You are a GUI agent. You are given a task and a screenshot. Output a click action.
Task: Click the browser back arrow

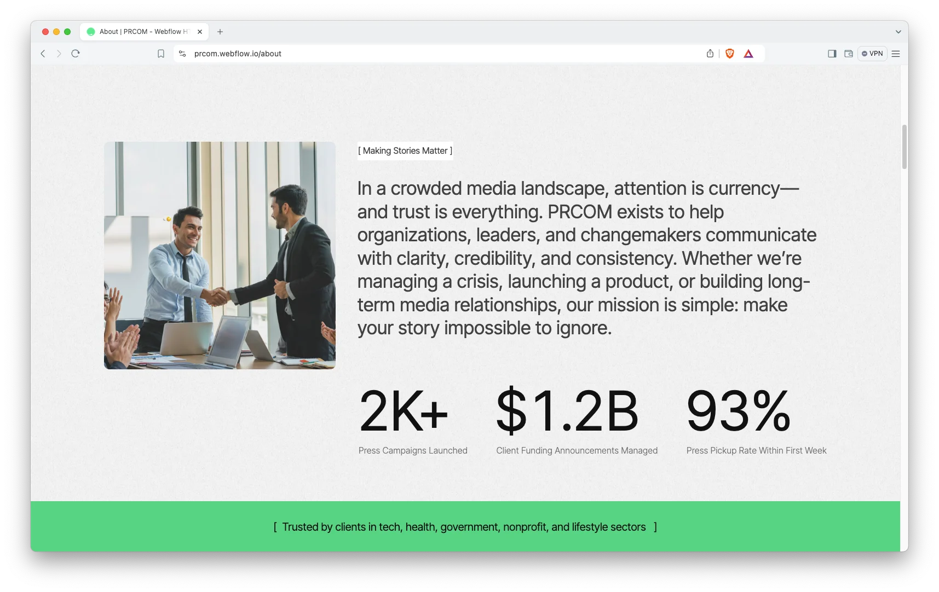[43, 54]
